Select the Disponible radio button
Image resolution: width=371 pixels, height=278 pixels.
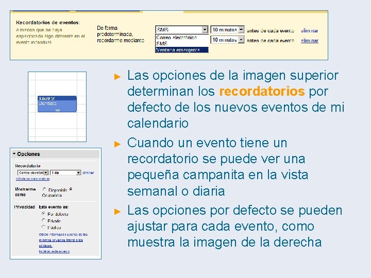coord(44,189)
